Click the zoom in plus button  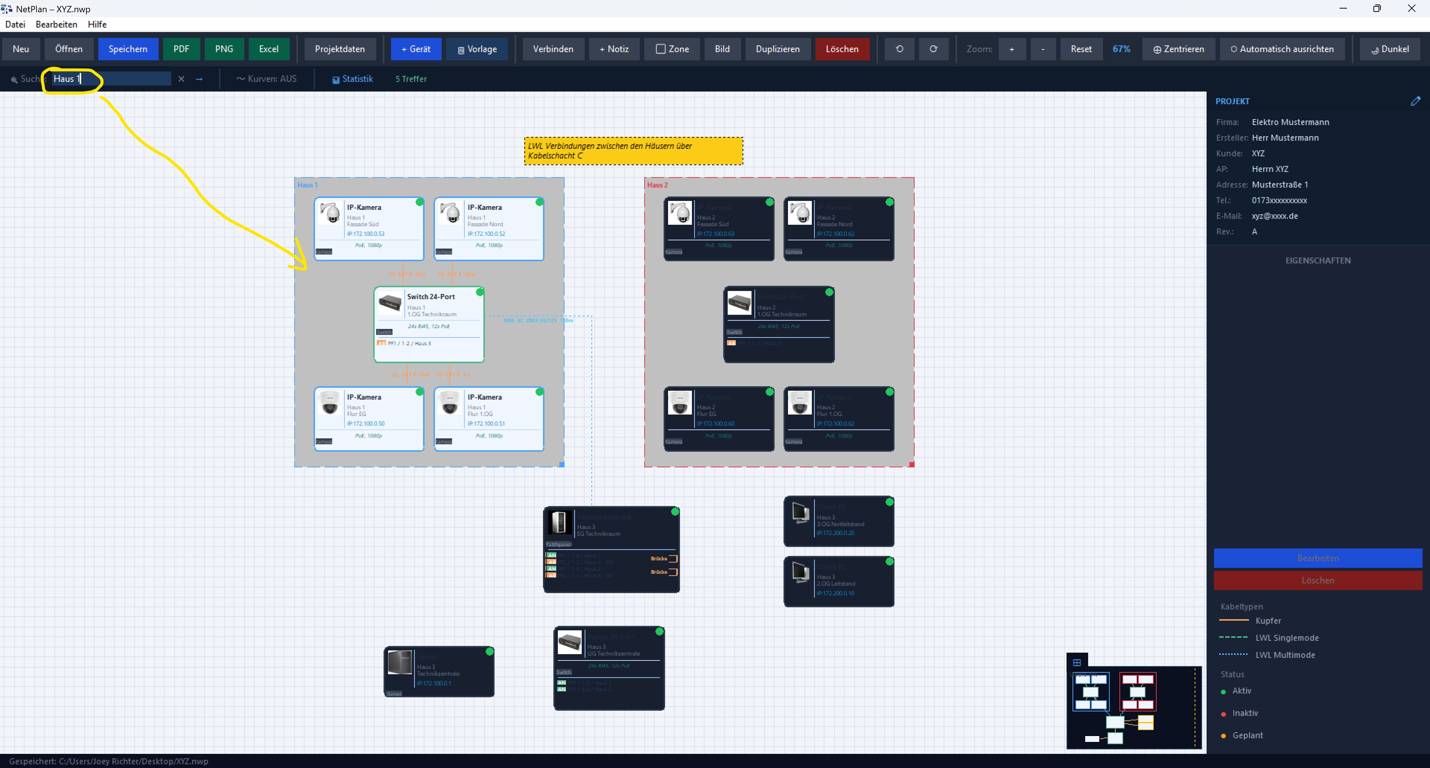[1011, 49]
